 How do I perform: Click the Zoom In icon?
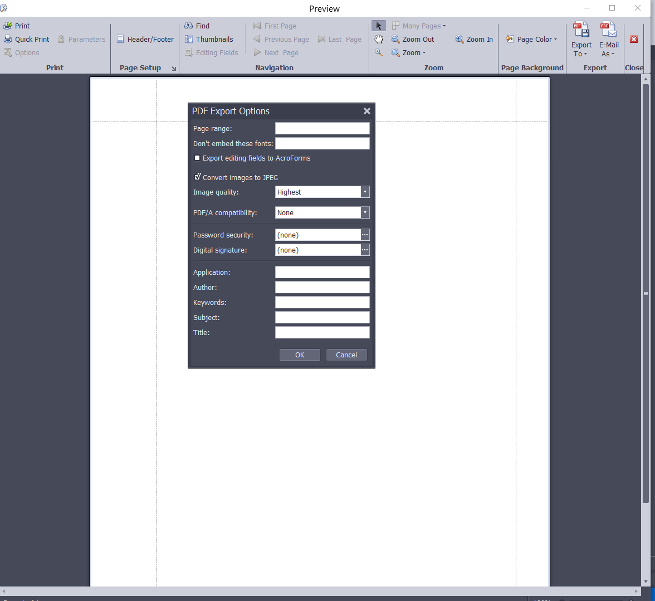[460, 39]
